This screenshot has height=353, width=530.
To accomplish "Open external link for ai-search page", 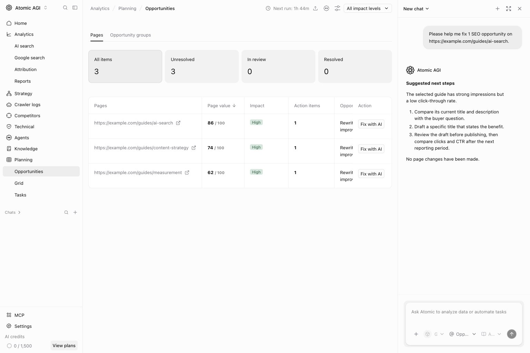I will pyautogui.click(x=178, y=123).
